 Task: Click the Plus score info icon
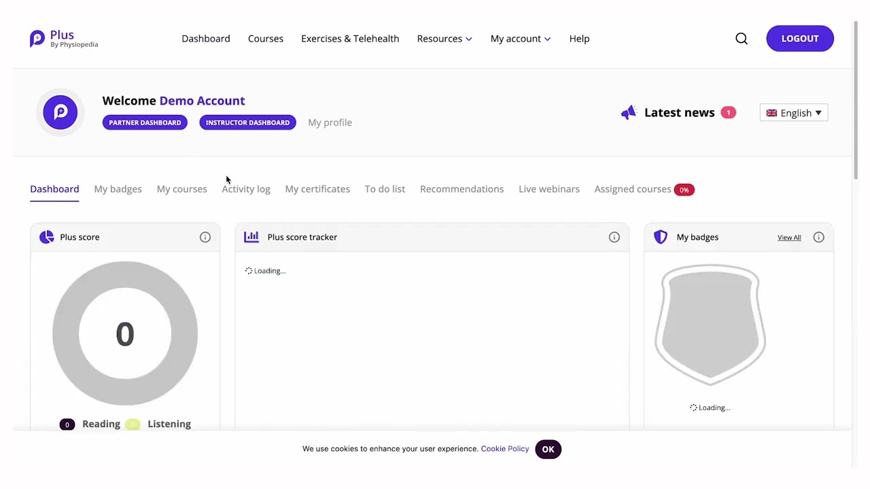click(205, 237)
